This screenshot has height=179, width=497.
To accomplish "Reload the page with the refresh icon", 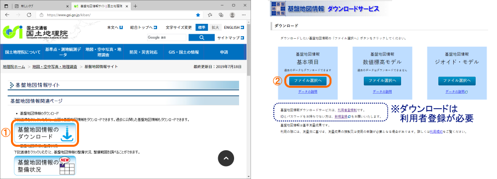I will coord(29,15).
